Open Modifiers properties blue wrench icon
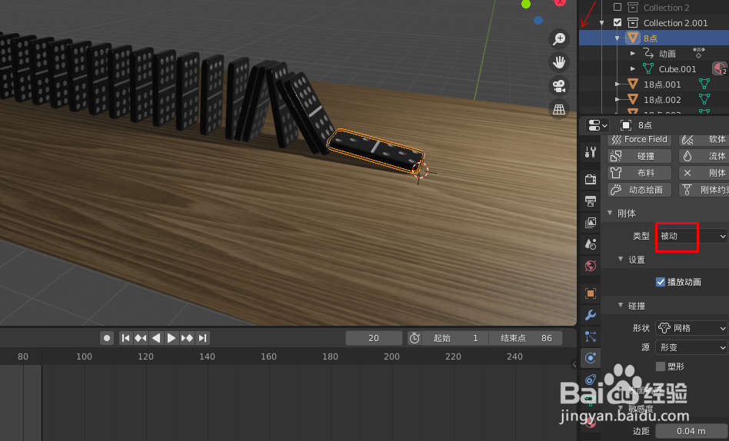The width and height of the screenshot is (729, 441). tap(591, 315)
